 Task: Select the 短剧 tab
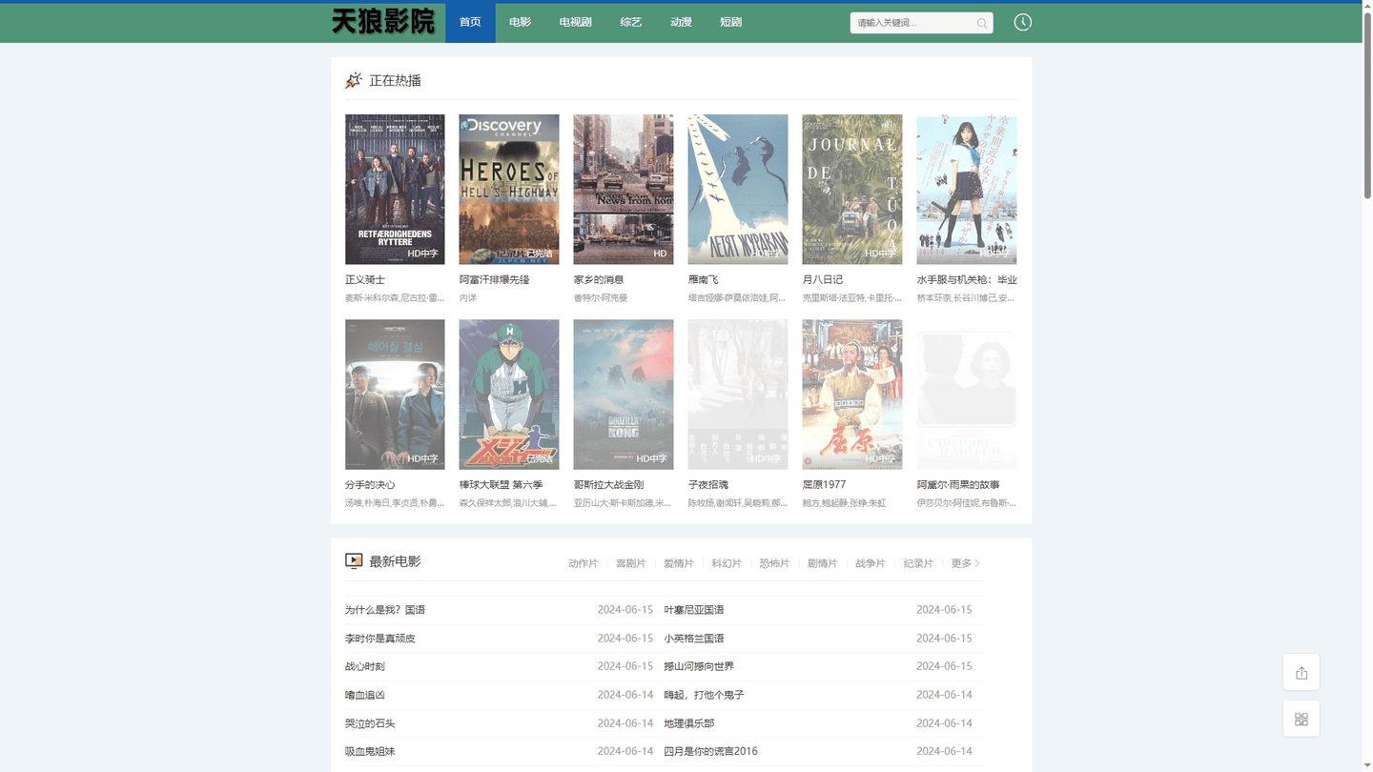730,22
